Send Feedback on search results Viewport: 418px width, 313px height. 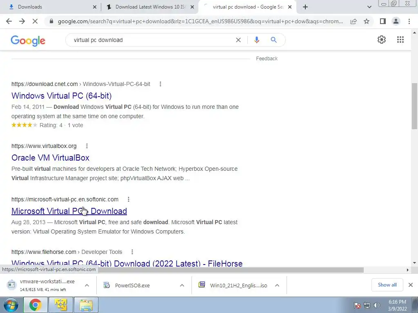coord(267,59)
